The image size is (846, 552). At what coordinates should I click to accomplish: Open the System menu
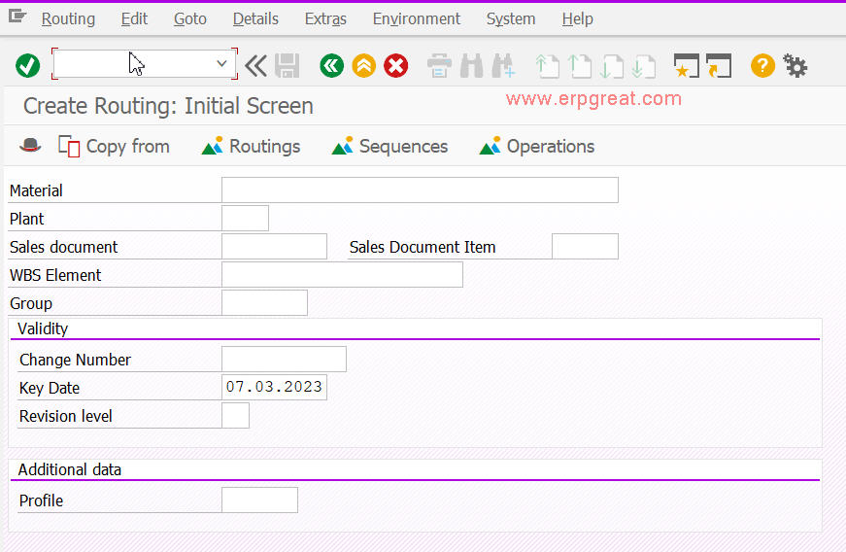click(x=511, y=18)
